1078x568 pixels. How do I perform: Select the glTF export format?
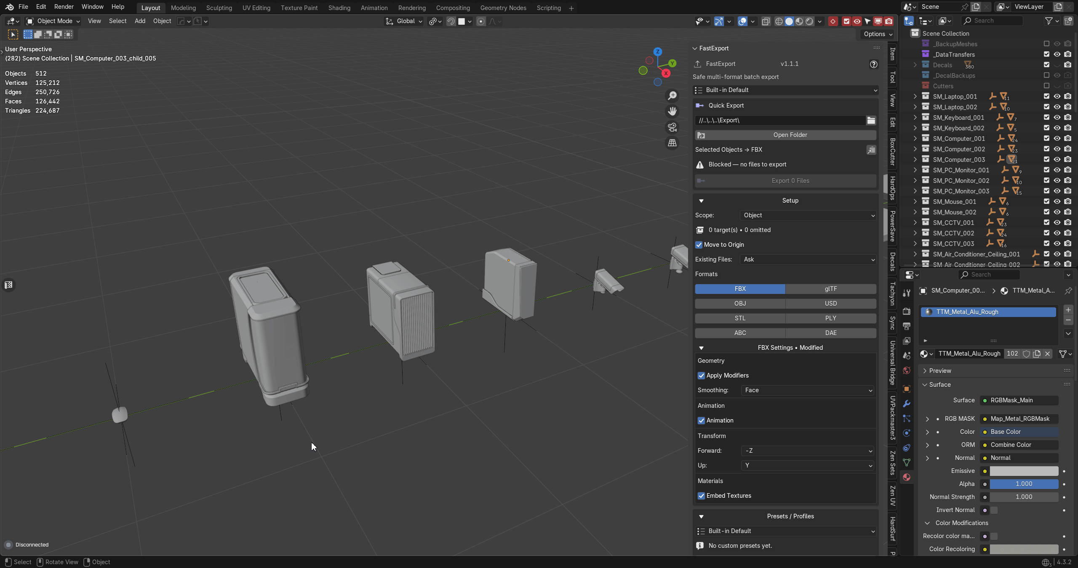pyautogui.click(x=831, y=289)
